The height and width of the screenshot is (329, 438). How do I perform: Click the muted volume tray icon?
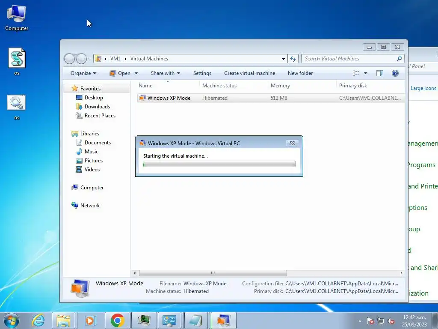391,321
